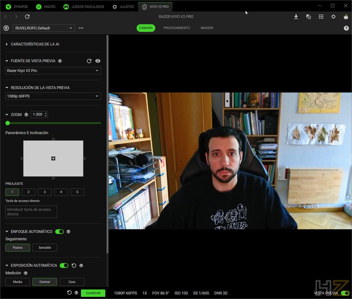352x299 pixels.
Task: Click the pan tilt right arrow
Action: (84, 158)
